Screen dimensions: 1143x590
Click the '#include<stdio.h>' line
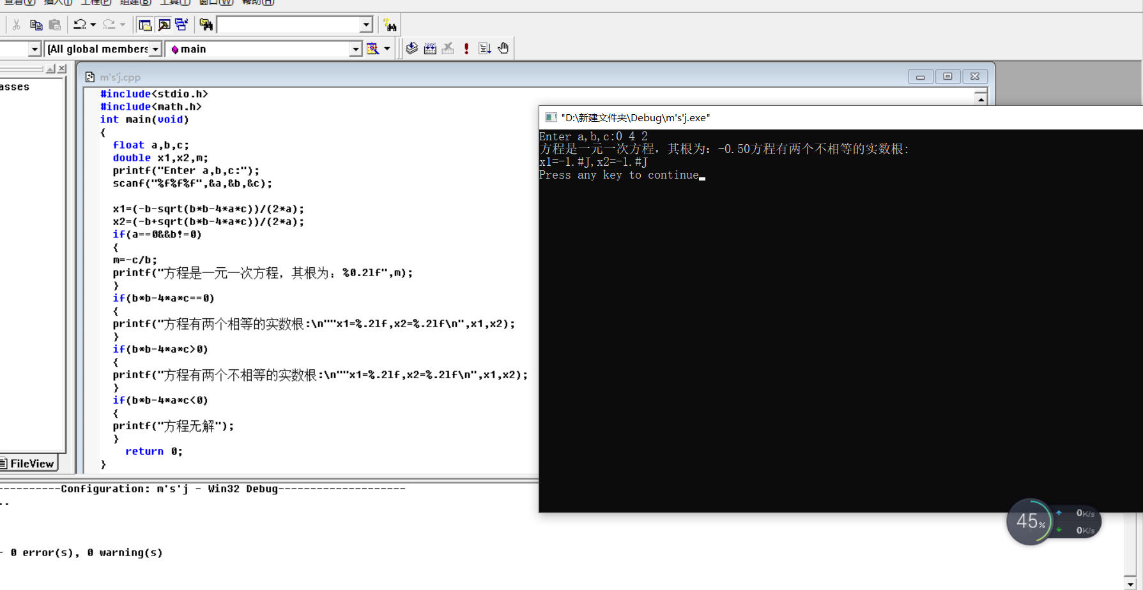154,94
